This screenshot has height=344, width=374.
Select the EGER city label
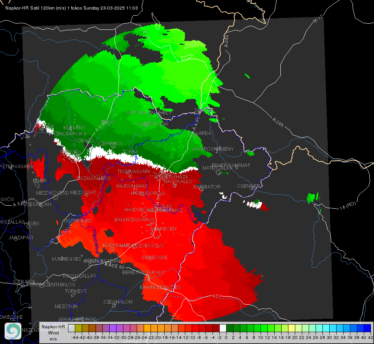[x=39, y=180]
